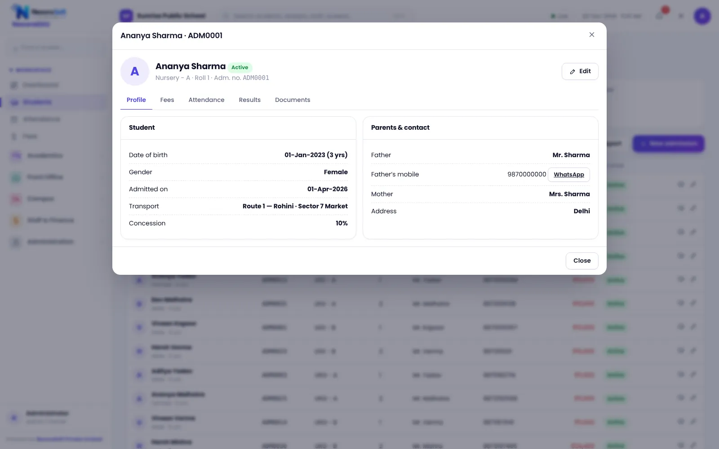The image size is (719, 449).
Task: Click the Edit button with pencil icon
Action: point(580,71)
